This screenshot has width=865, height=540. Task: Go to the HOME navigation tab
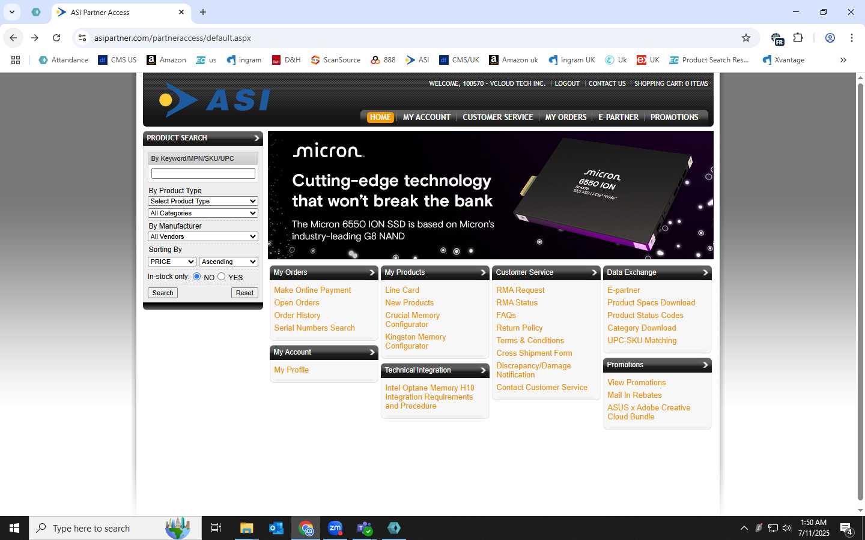[380, 117]
